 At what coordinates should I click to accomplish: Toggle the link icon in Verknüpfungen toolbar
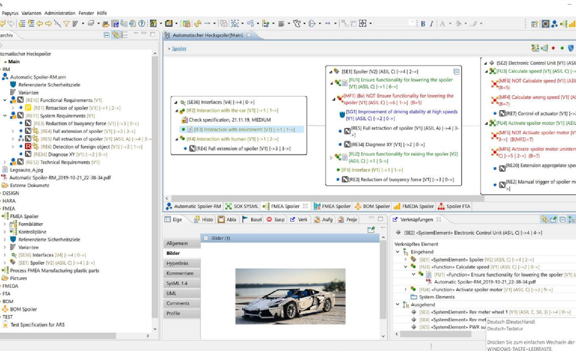tap(544, 220)
